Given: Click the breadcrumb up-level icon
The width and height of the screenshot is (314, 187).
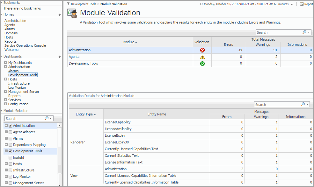Looking at the screenshot, I should pos(68,4).
